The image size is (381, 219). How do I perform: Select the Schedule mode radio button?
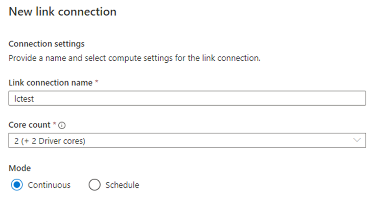tap(94, 185)
